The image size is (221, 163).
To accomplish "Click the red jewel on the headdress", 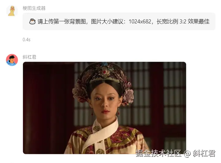I will 105,72.
